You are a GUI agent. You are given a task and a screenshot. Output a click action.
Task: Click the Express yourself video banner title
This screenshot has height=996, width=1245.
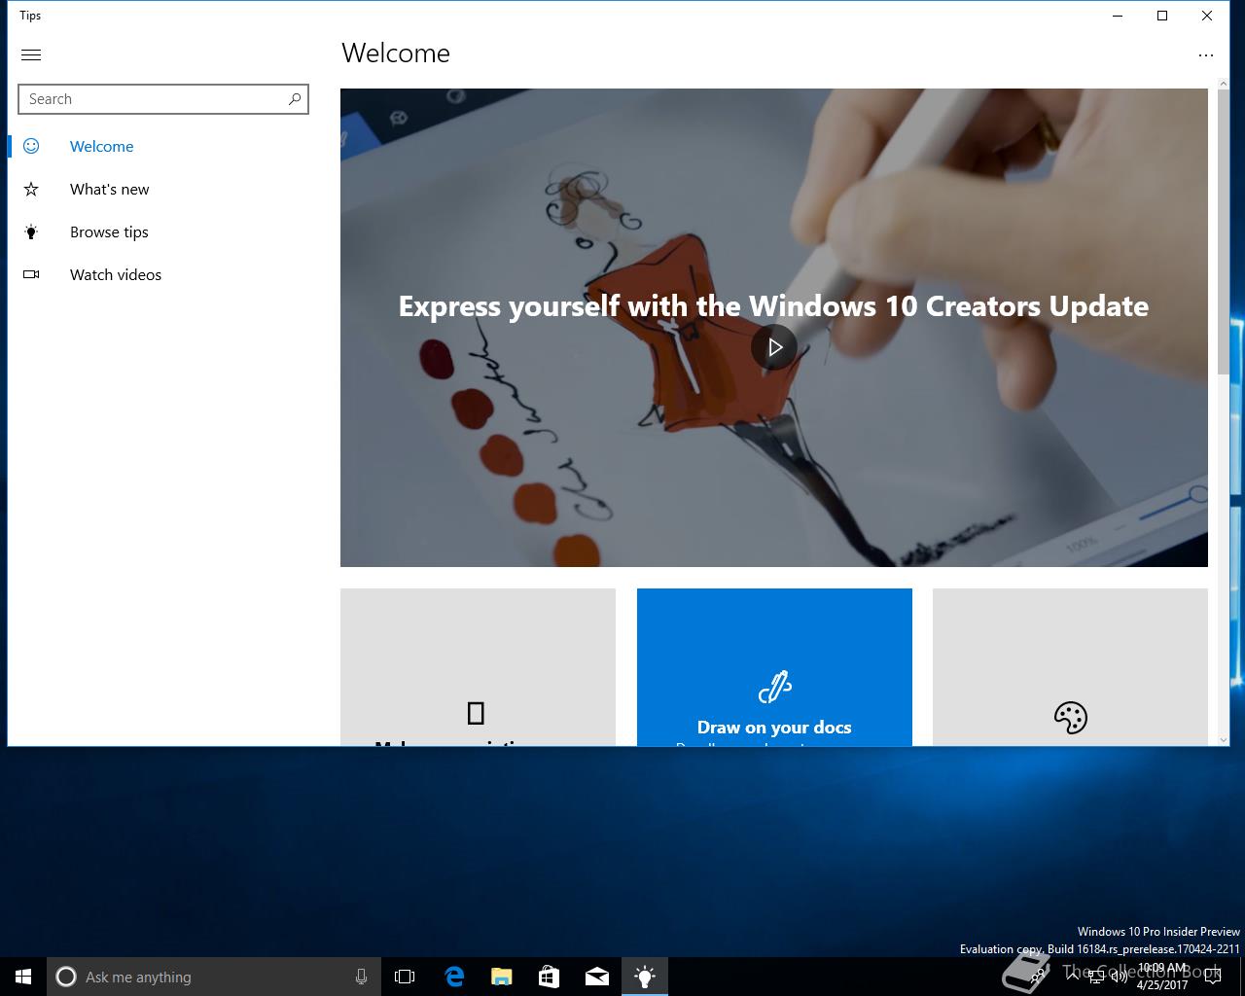773,305
